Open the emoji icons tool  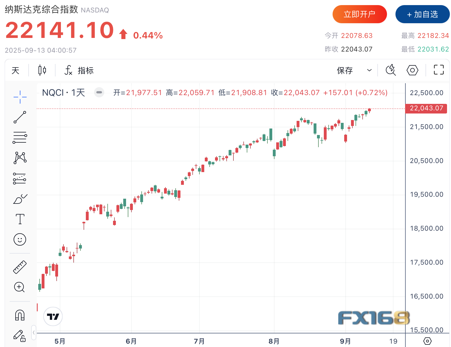pos(20,239)
